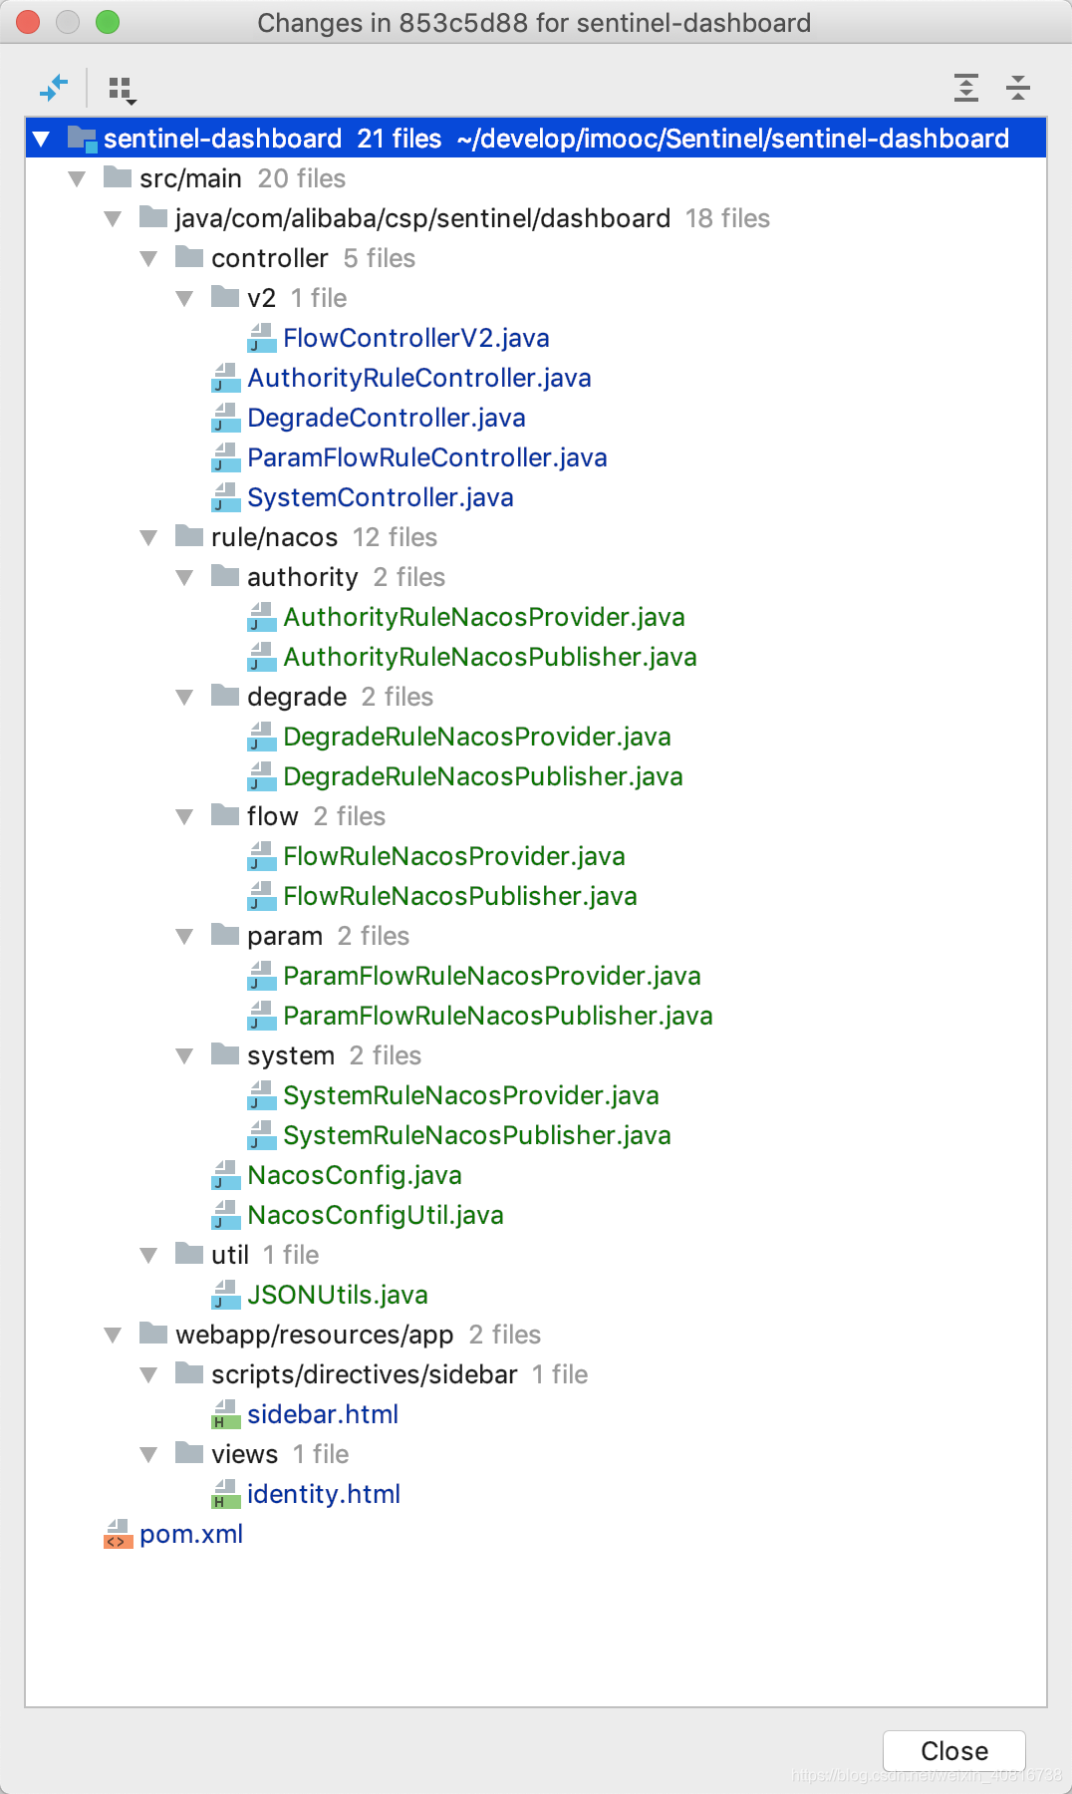
Task: Click the ParamFlowRuleNacosProvider.java file icon
Action: [x=262, y=976]
